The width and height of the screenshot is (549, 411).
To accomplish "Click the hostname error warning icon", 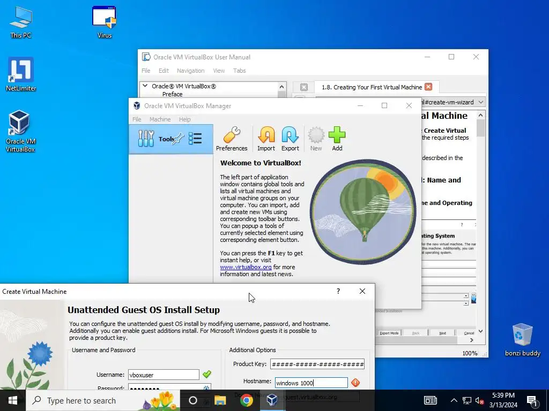I will [355, 383].
